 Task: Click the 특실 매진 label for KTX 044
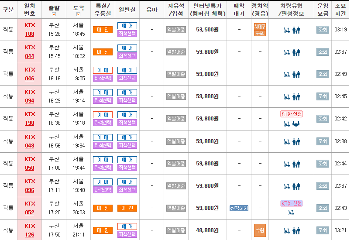[x=103, y=52]
